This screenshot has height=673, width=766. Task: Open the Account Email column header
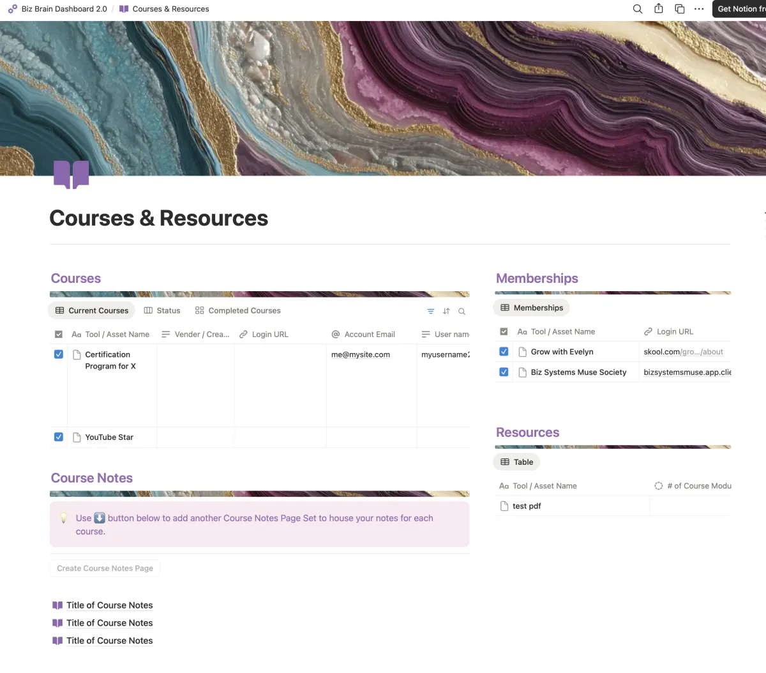pos(363,334)
